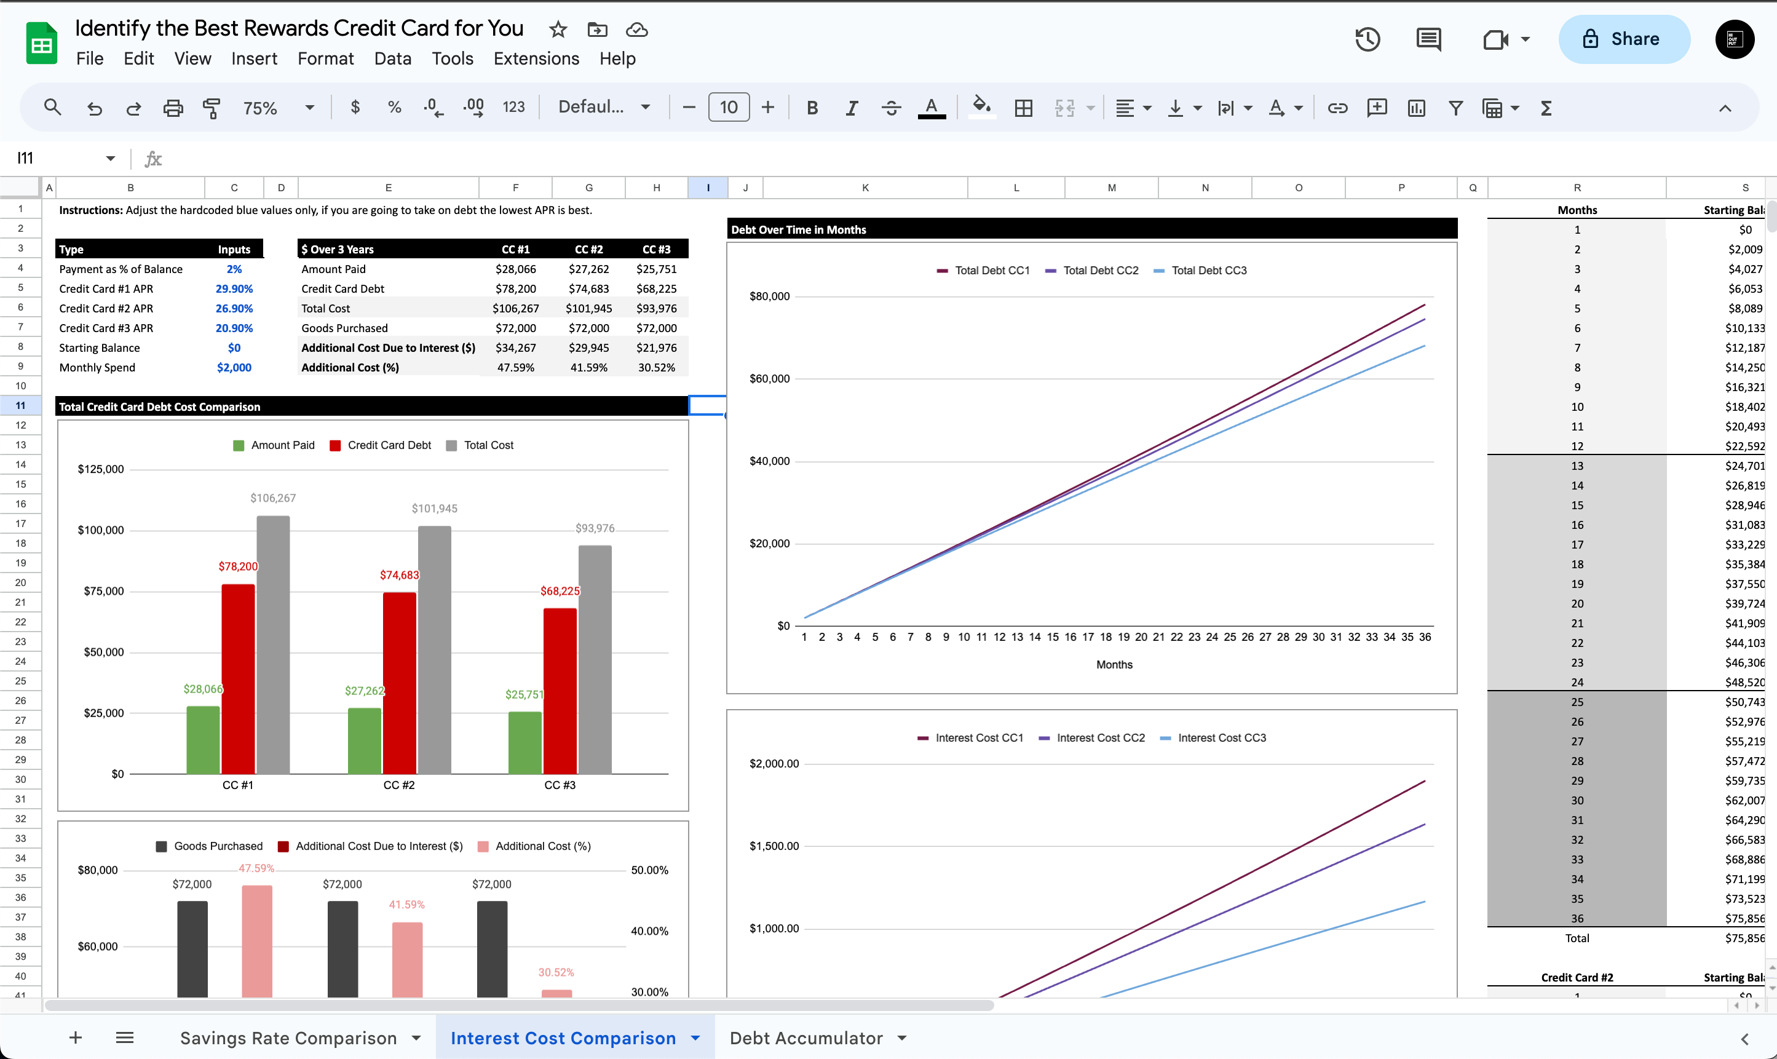1777x1059 pixels.
Task: Click the borders grid icon
Action: pyautogui.click(x=1024, y=108)
